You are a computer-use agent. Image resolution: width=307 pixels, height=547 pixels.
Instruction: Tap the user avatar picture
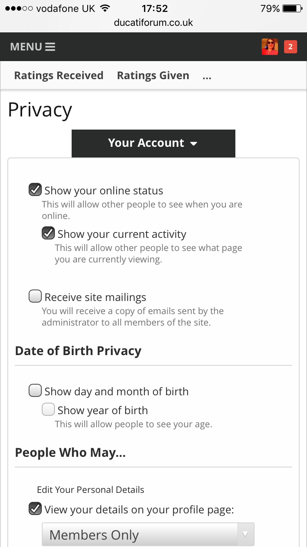270,47
